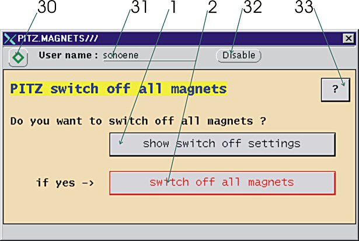This screenshot has height=241, width=359.
Task: Click the PITZ.MAGNETS/// title bar text
Action: point(58,38)
